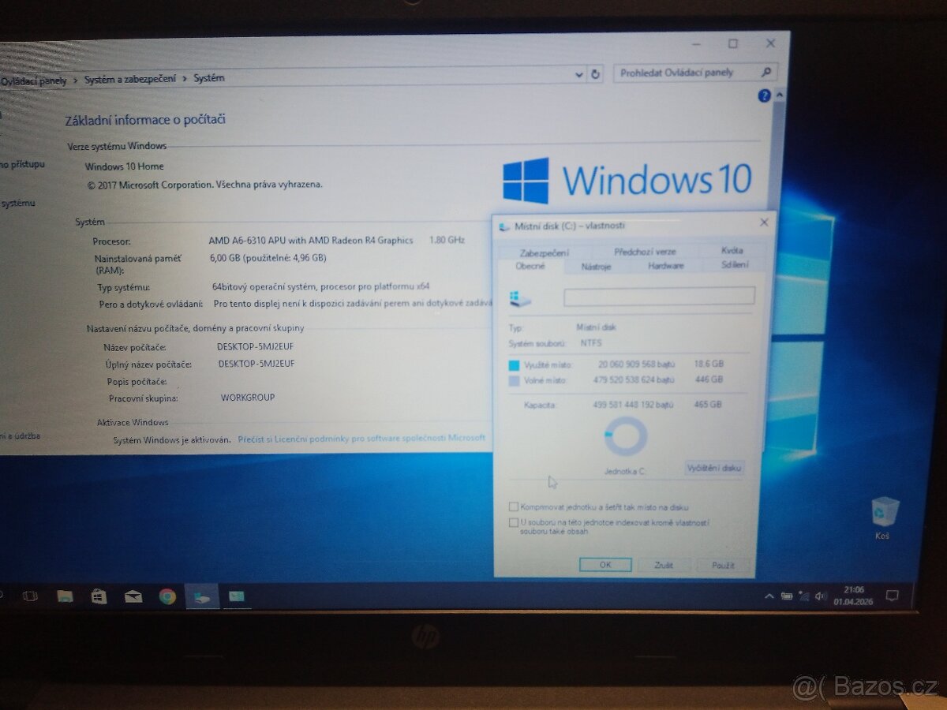This screenshot has height=710, width=947.
Task: Click the search magnifier in control panel
Action: pyautogui.click(x=765, y=73)
